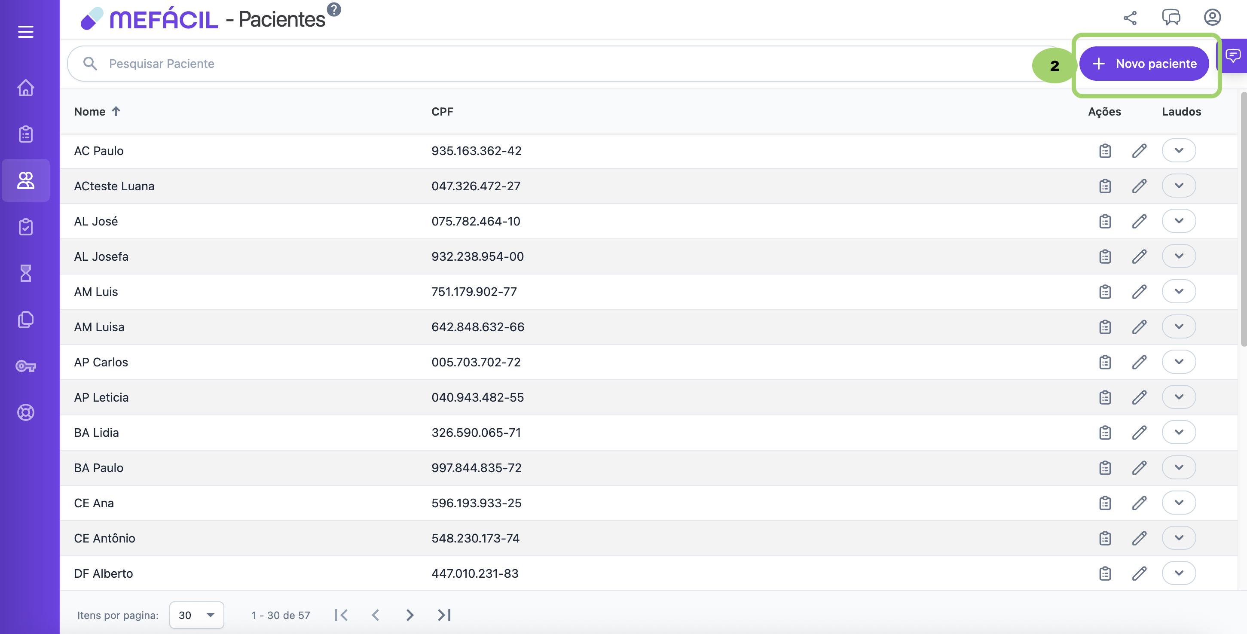Expand Laudos chevron for BA Lidia
1247x634 pixels.
pos(1179,432)
